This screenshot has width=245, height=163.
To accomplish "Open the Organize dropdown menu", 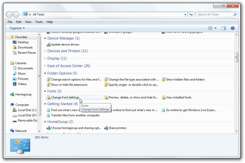I will (x=17, y=28).
